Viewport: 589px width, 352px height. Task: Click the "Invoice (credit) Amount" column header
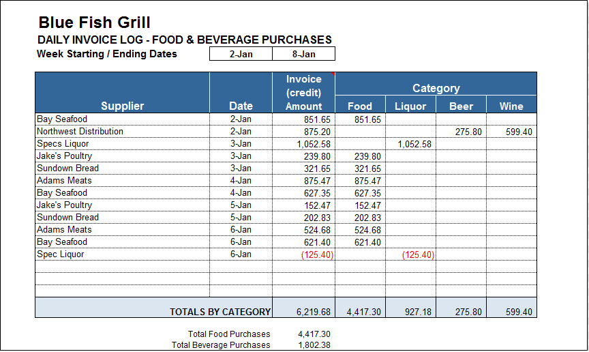point(303,93)
